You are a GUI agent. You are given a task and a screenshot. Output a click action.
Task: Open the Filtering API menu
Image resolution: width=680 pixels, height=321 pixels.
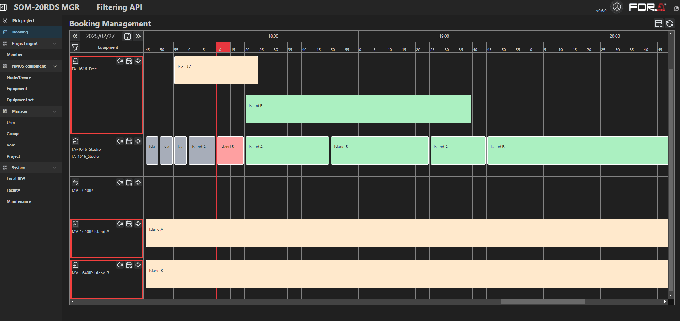(119, 7)
